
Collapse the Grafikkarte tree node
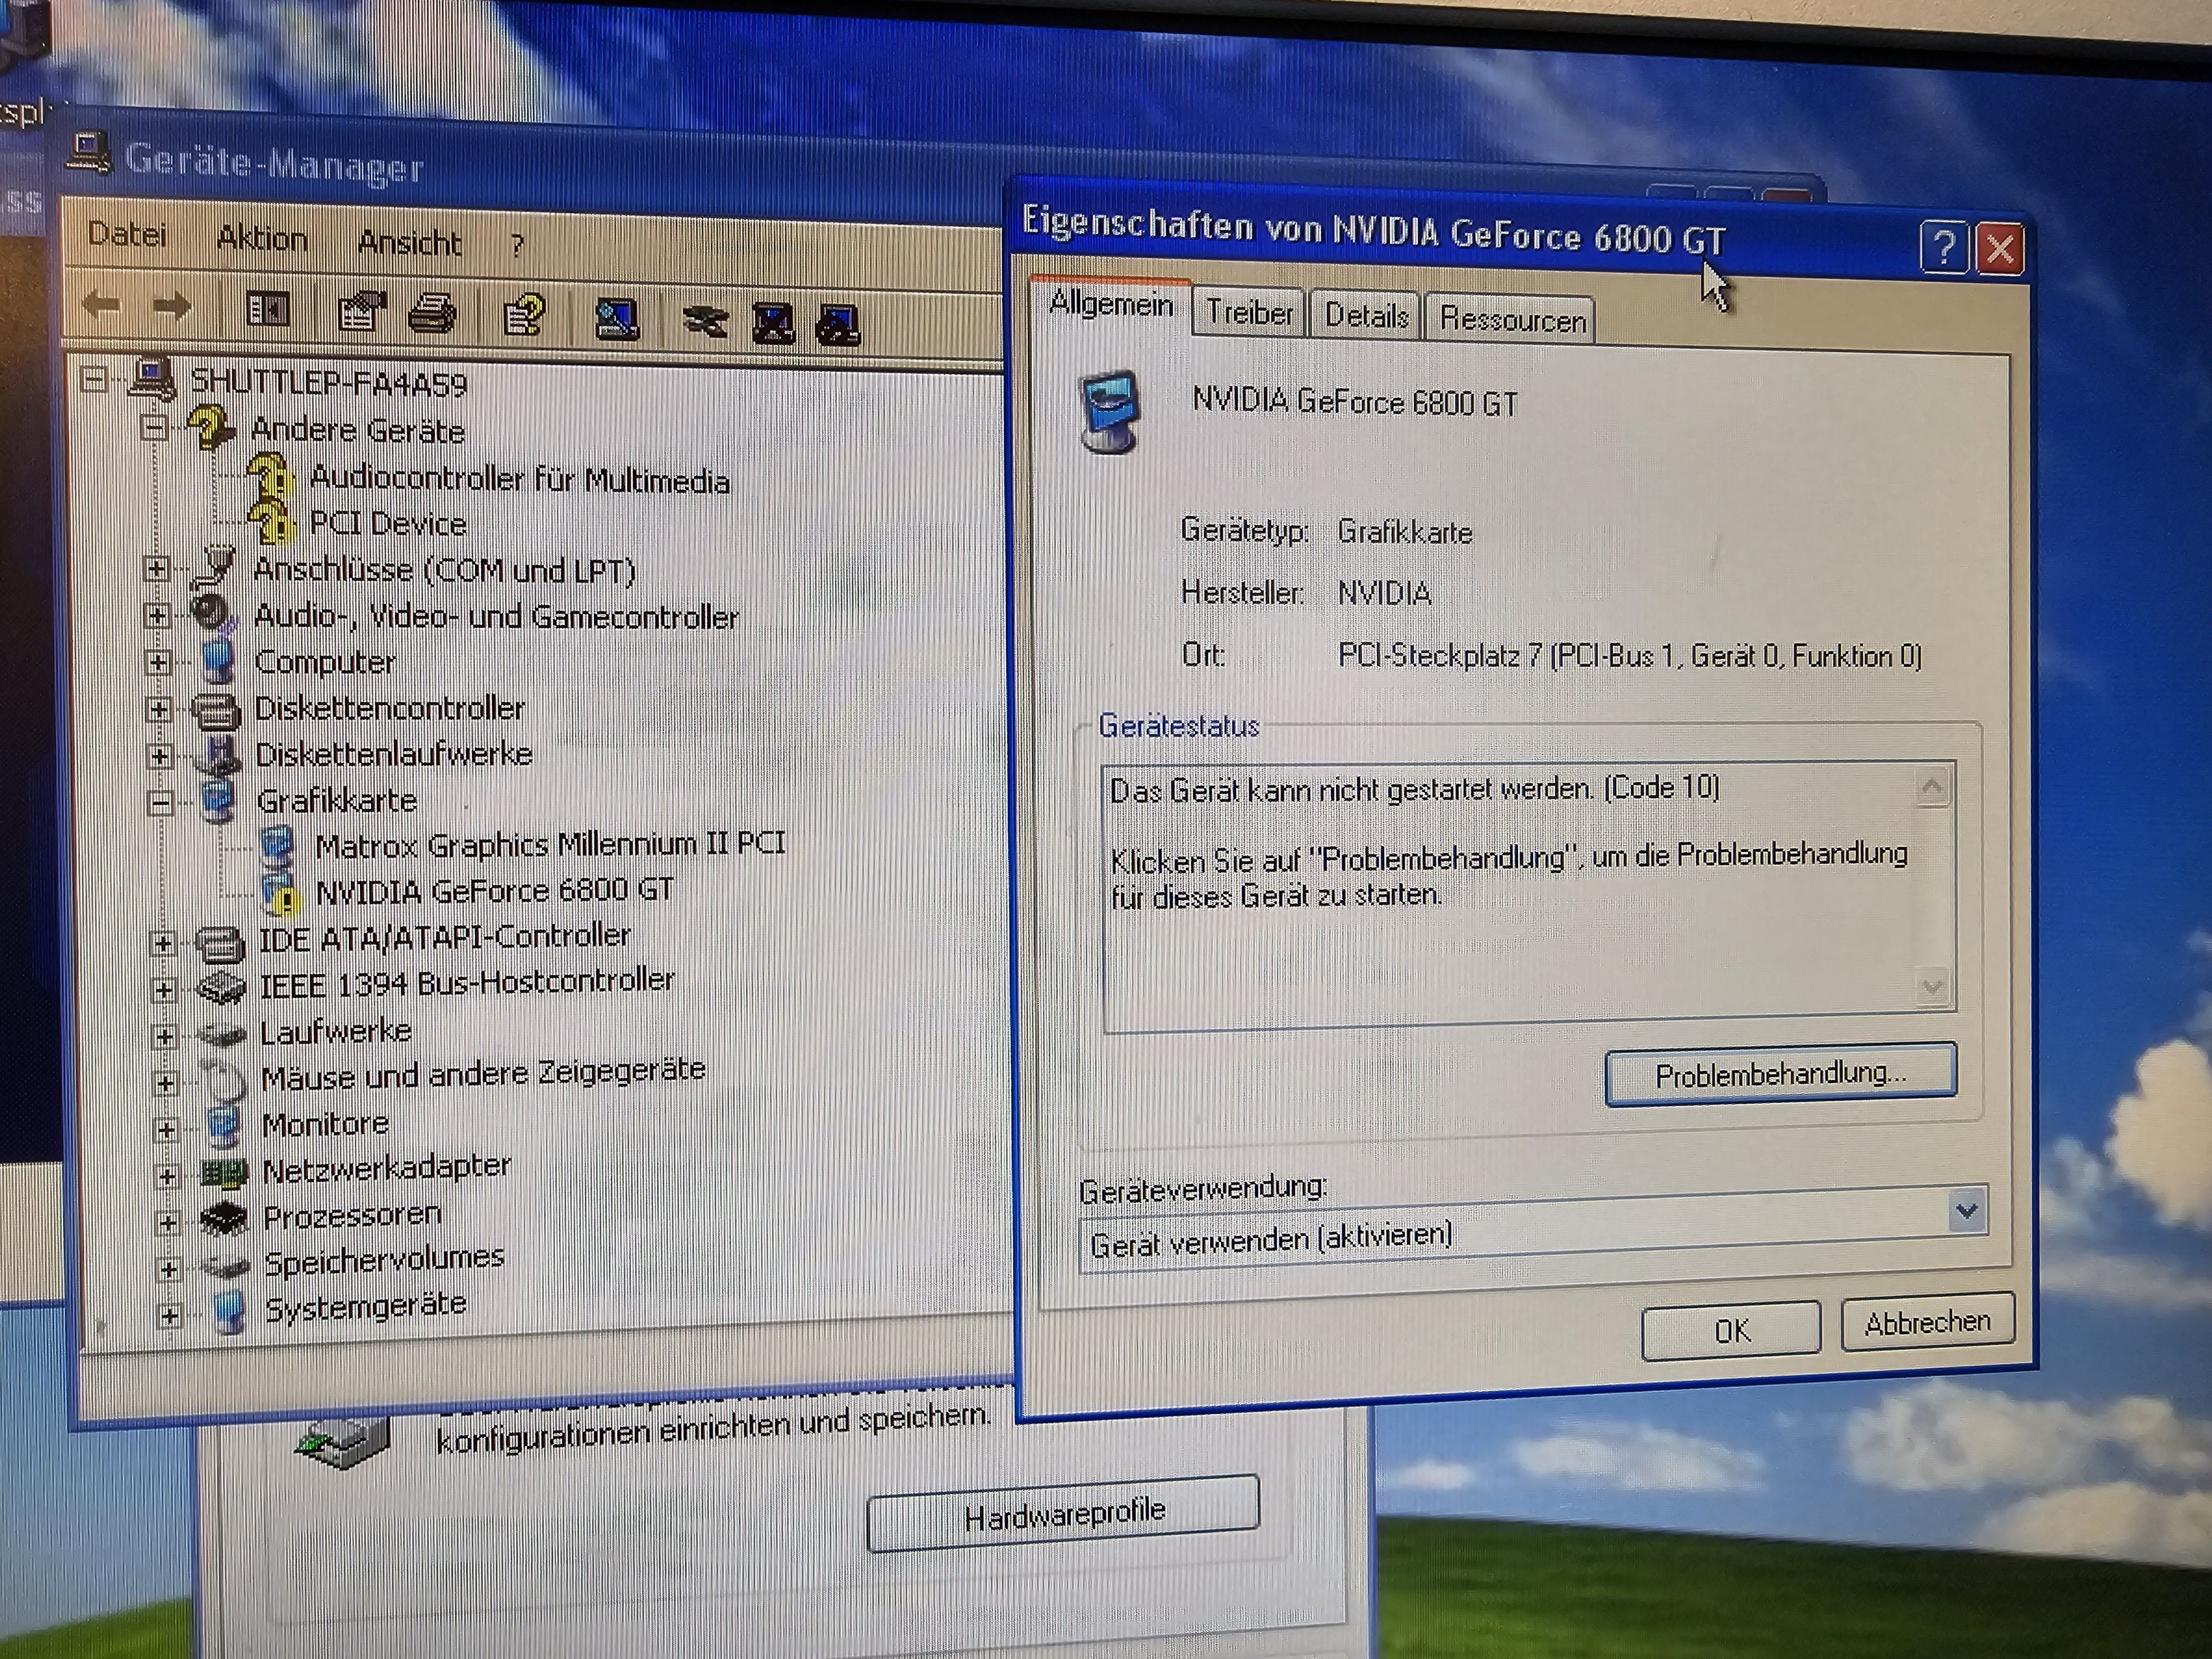[x=161, y=802]
